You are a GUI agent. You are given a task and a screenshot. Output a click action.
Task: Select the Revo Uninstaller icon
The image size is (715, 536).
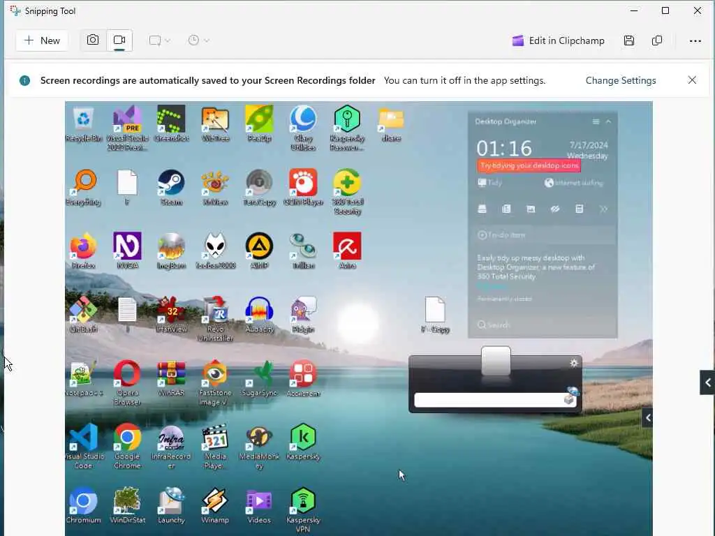(215, 319)
